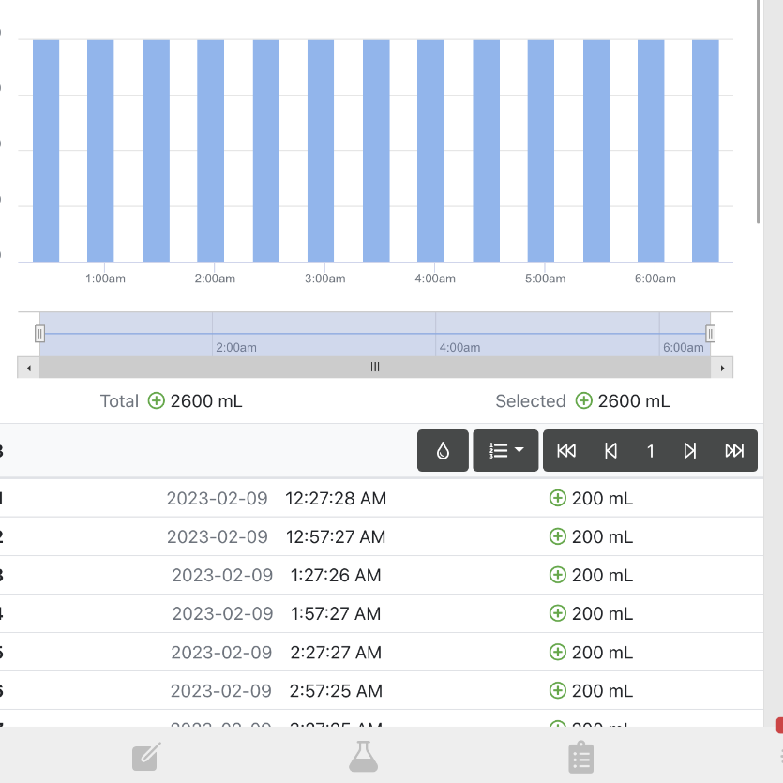This screenshot has height=783, width=783.
Task: Click the navigator scrollbar center grip
Action: click(x=375, y=367)
